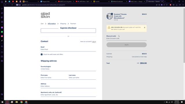Image resolution: width=185 pixels, height=104 pixels.
Task: Click the browser address bar URL
Action: pyautogui.click(x=44, y=5)
